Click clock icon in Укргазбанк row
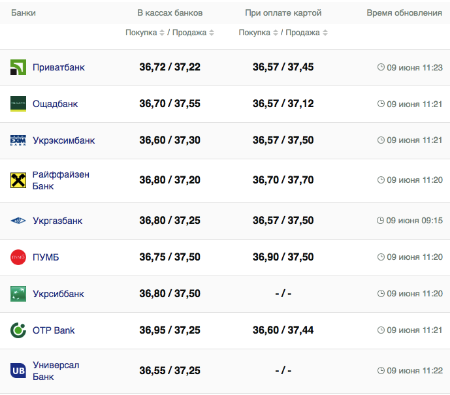 [381, 221]
